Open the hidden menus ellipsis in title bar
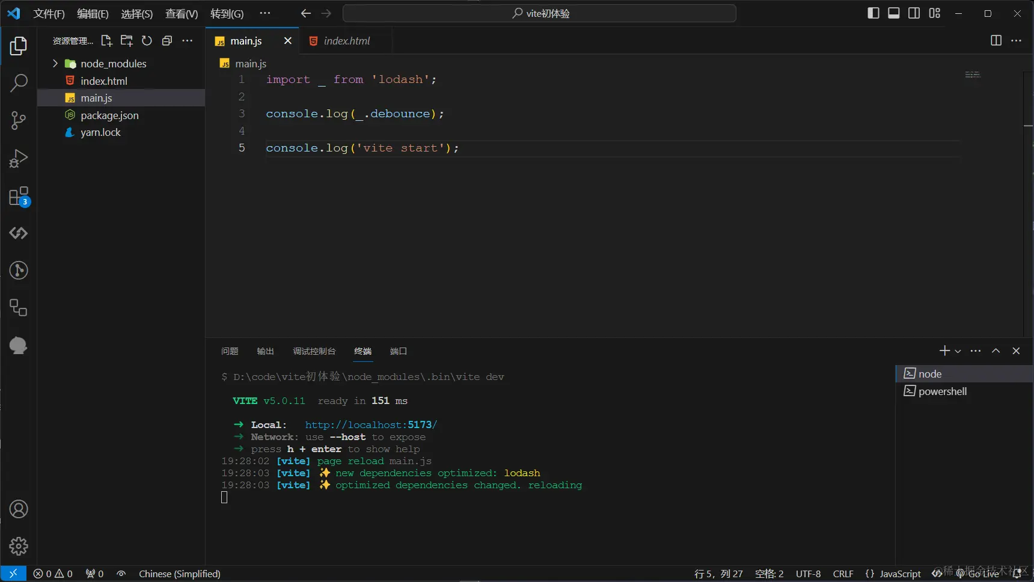Screen dimensions: 1034x582 (265, 13)
